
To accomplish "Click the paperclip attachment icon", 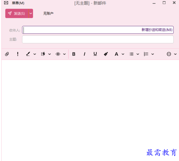I will (7, 54).
